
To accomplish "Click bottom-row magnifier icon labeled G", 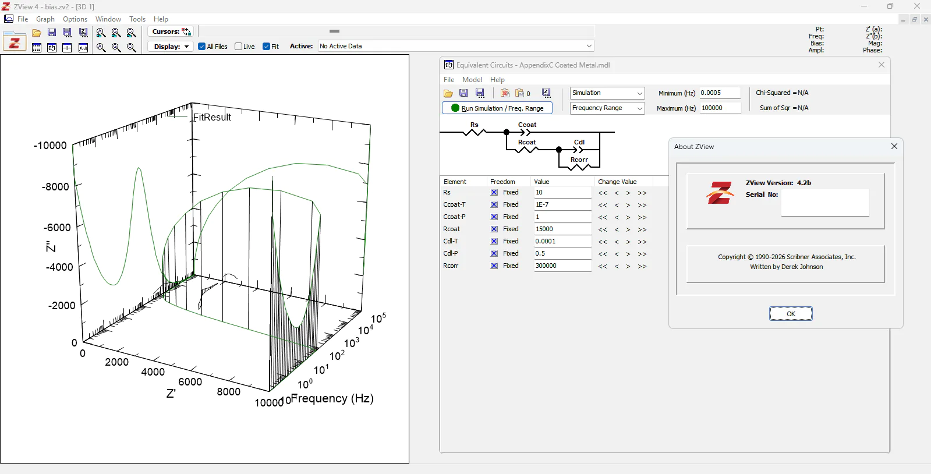I will point(116,48).
